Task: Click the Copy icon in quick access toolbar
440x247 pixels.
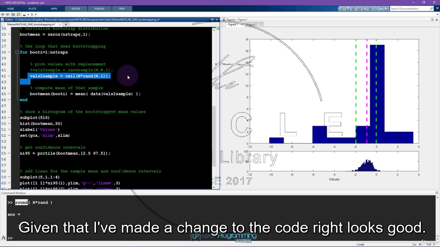Action: tap(359, 9)
